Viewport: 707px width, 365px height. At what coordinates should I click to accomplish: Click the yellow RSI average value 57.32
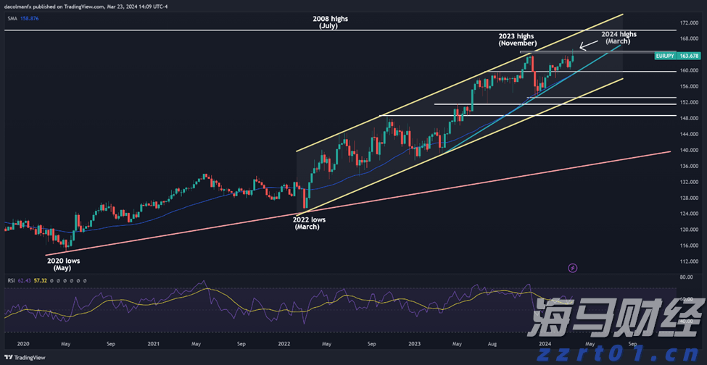tap(42, 280)
